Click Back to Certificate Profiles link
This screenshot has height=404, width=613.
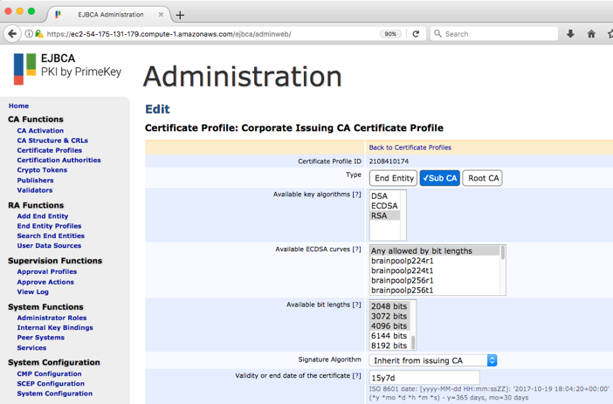[410, 147]
